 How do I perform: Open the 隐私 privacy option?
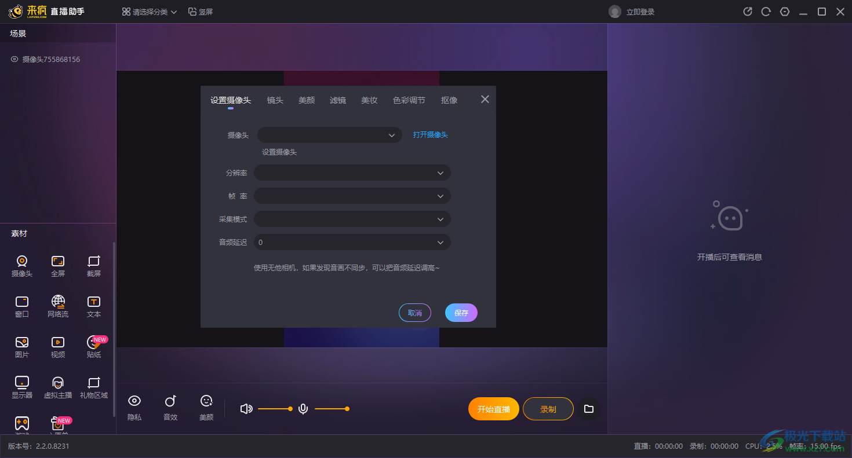point(134,408)
